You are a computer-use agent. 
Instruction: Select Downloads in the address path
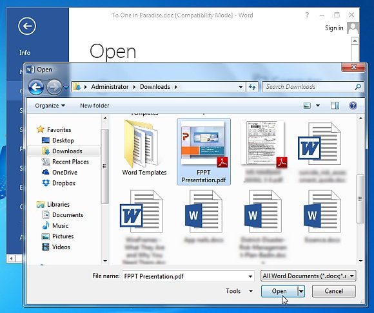click(155, 87)
